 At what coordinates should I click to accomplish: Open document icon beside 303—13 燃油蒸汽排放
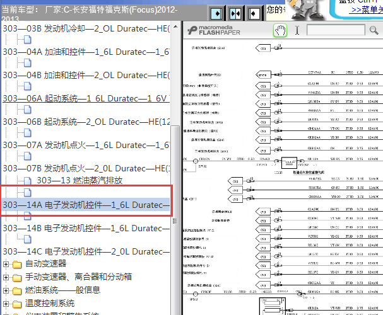point(27,181)
